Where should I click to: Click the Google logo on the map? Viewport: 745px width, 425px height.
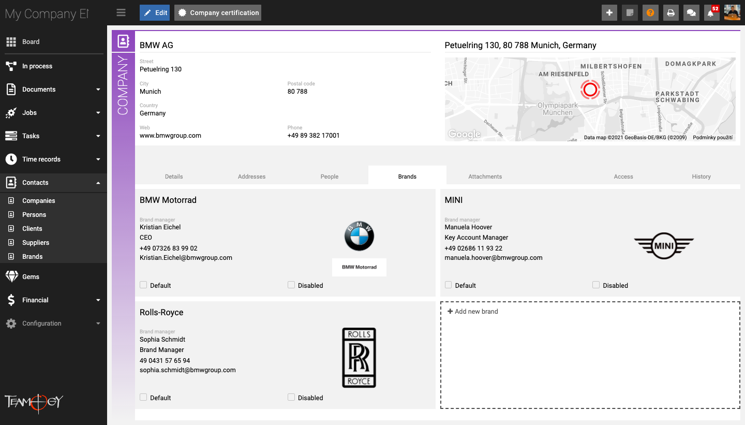[464, 134]
